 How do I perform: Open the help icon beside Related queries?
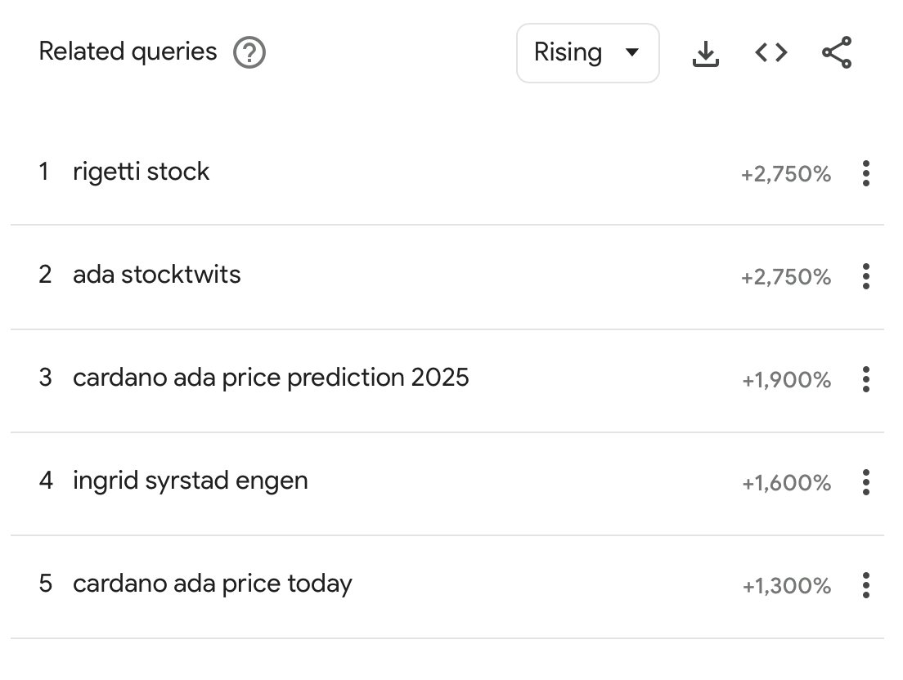(249, 52)
